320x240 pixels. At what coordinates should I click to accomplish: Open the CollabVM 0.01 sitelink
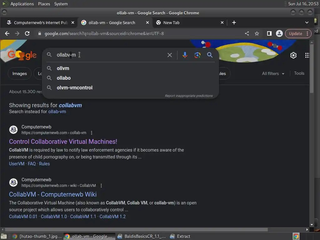click(23, 217)
